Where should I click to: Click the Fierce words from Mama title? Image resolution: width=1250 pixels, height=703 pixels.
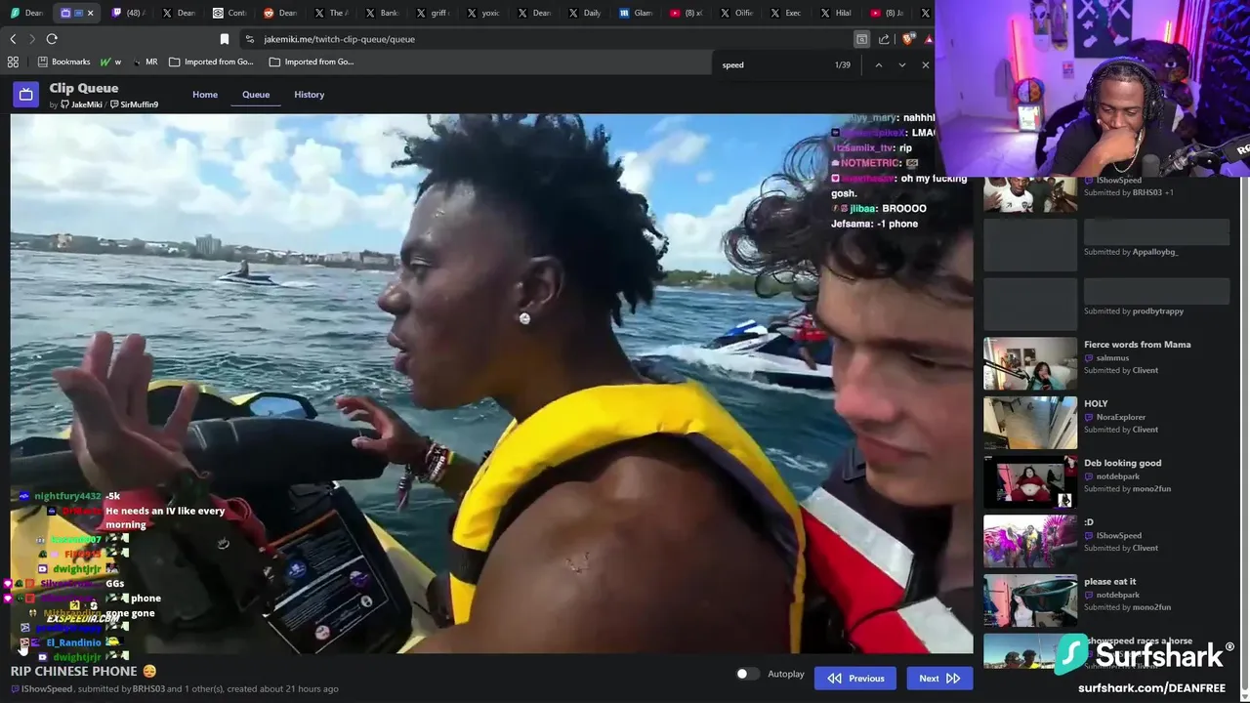(1137, 345)
